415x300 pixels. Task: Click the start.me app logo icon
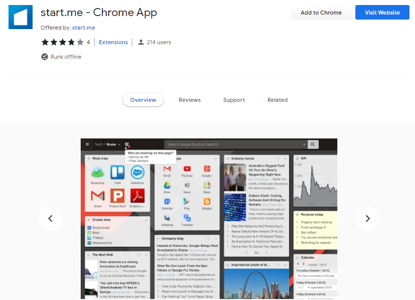[21, 18]
